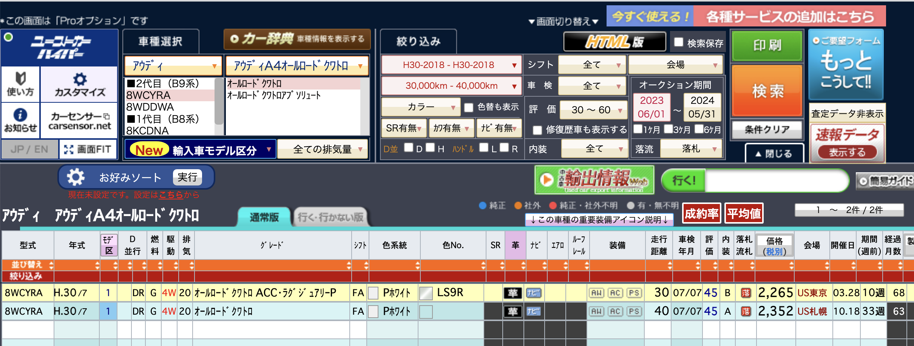Image resolution: width=914 pixels, height=346 pixels.
Task: Click the 成約率 button
Action: click(x=701, y=214)
